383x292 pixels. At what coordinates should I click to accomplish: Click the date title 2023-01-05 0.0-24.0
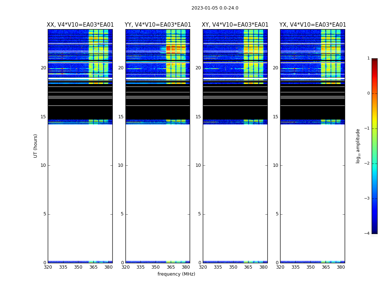(x=215, y=8)
